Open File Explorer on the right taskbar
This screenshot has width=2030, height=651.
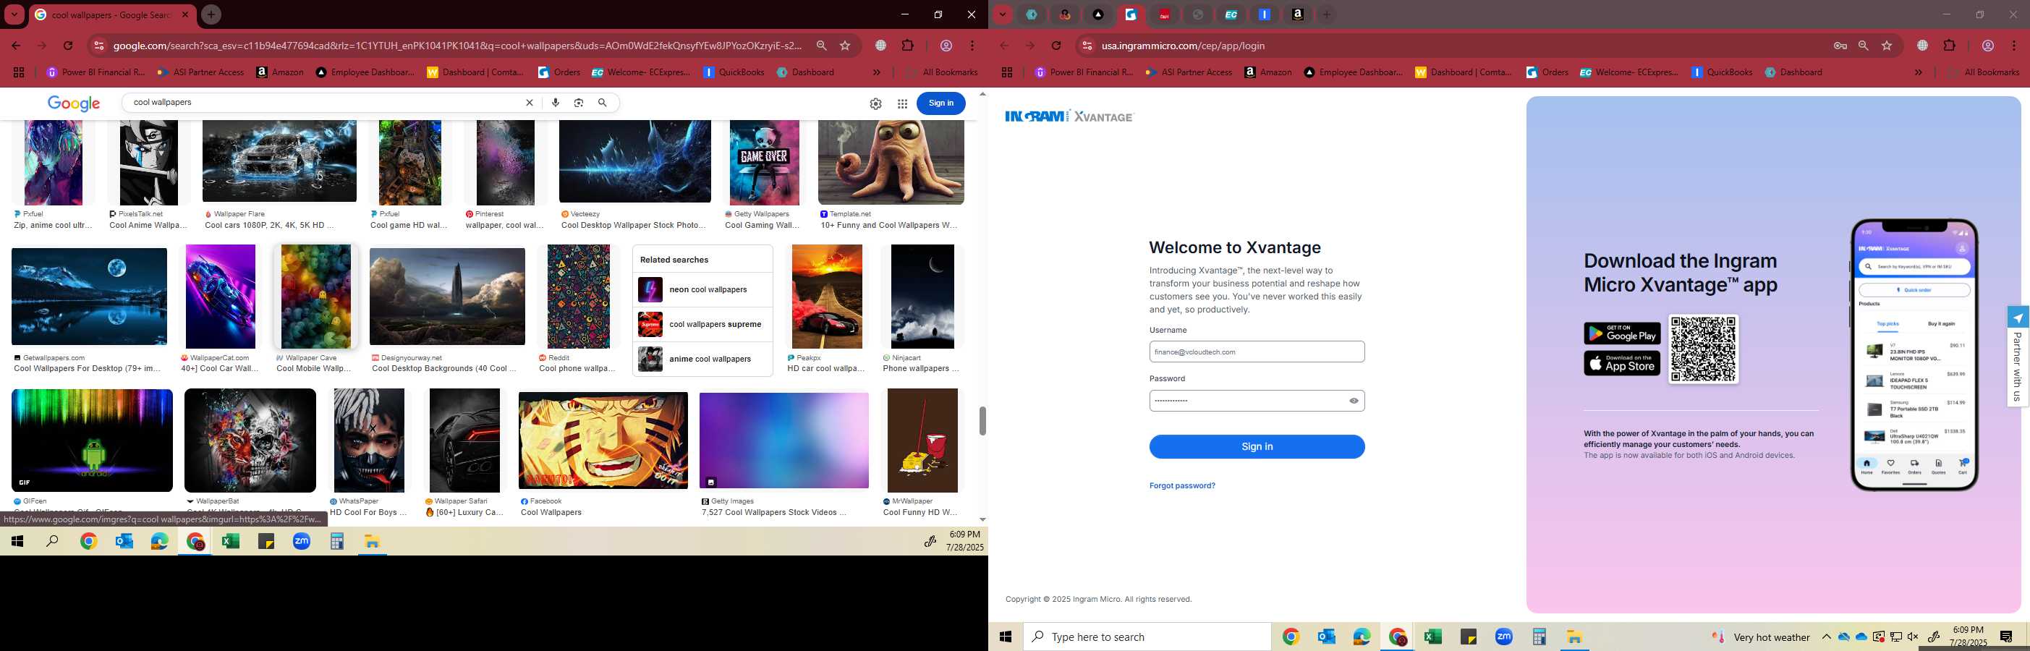pos(1574,637)
